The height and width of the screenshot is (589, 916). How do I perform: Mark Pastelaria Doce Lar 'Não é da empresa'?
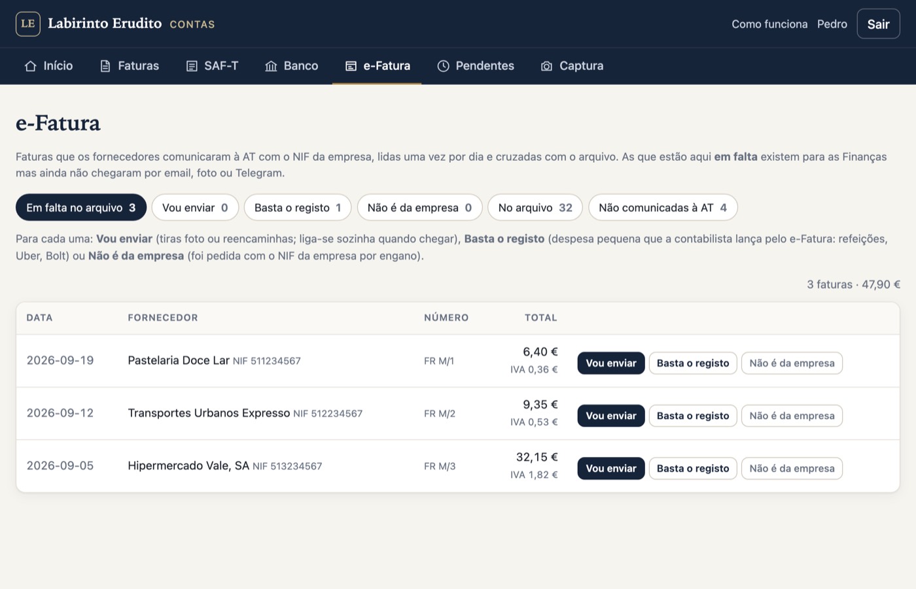pos(792,363)
